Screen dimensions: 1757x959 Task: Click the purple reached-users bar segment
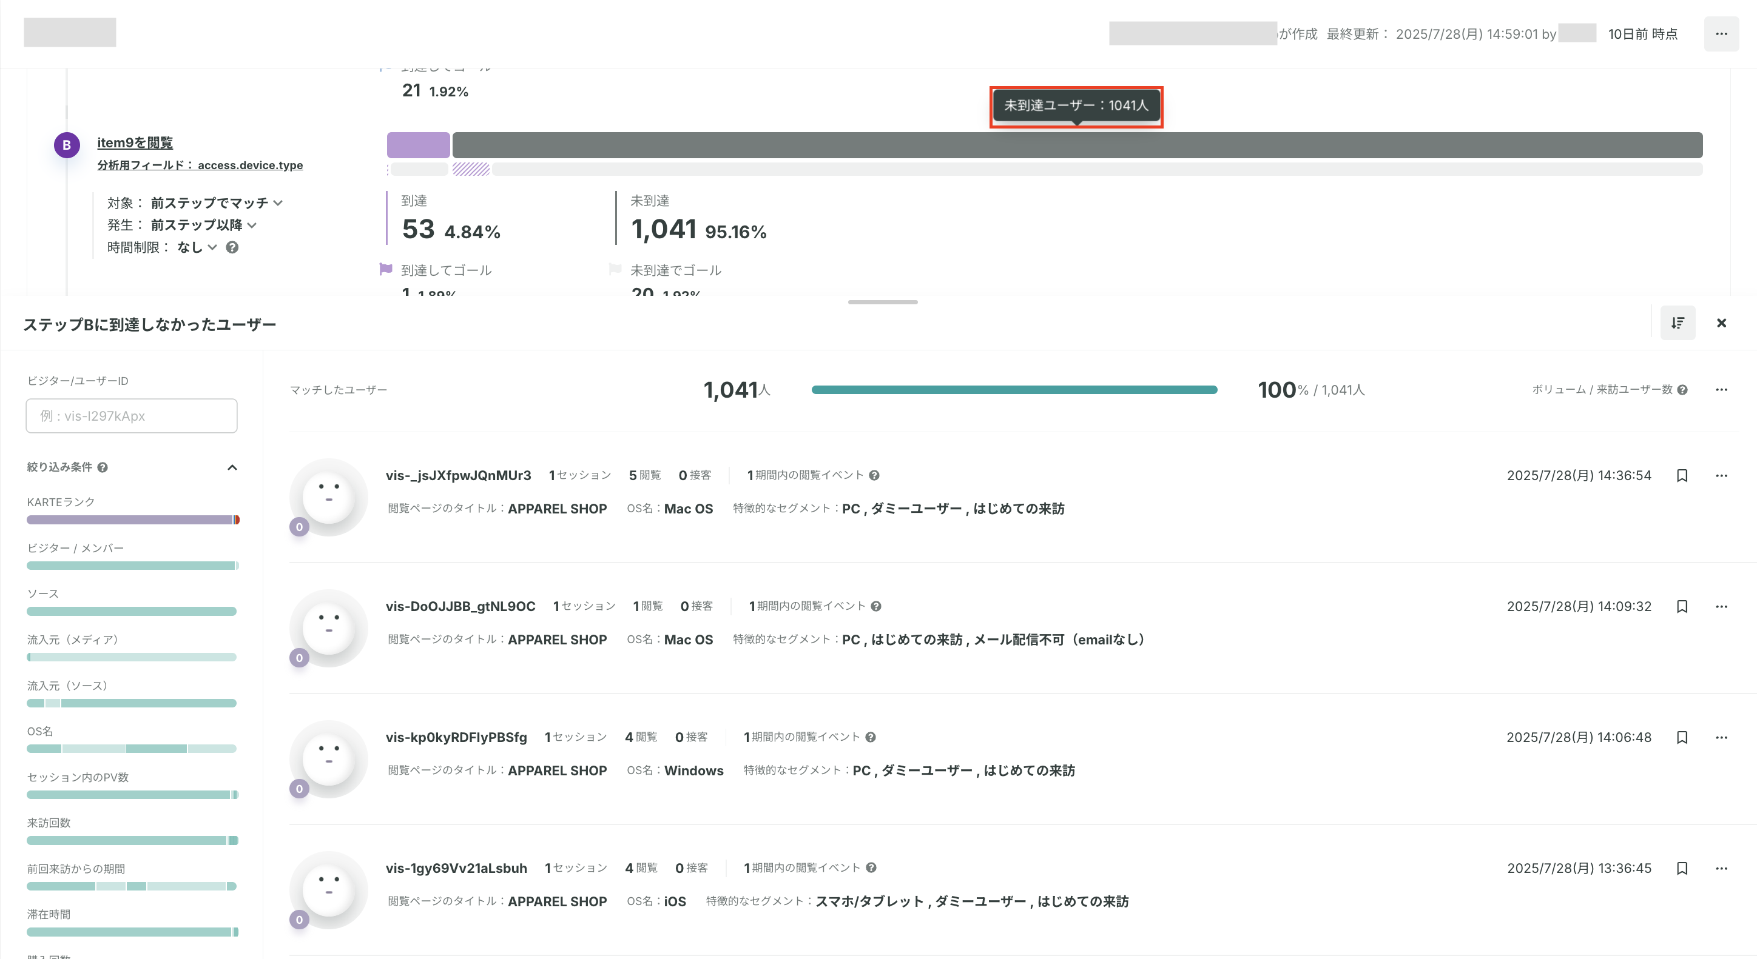point(418,145)
